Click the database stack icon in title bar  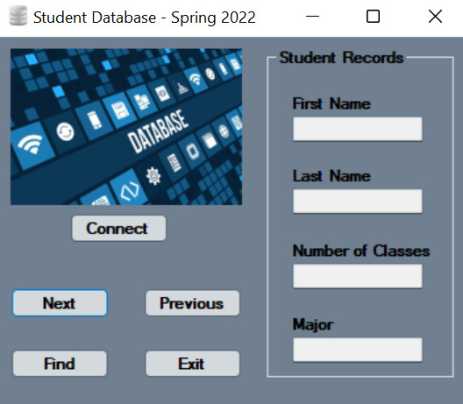pyautogui.click(x=18, y=17)
